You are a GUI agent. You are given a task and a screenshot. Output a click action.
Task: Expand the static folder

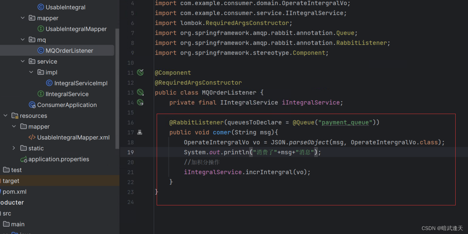pos(14,148)
